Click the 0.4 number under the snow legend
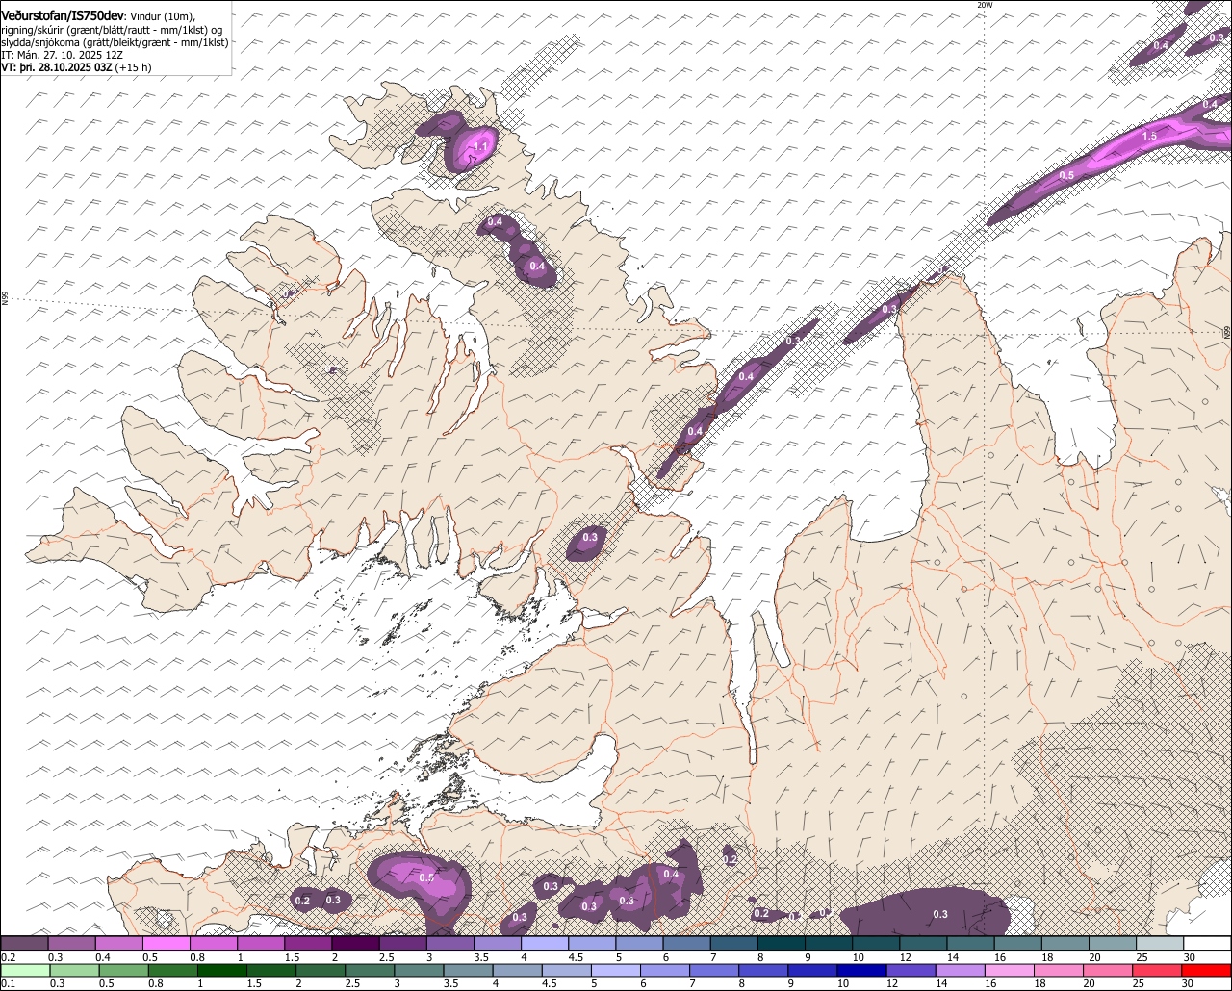Screen dimensions: 1232x991 103,957
